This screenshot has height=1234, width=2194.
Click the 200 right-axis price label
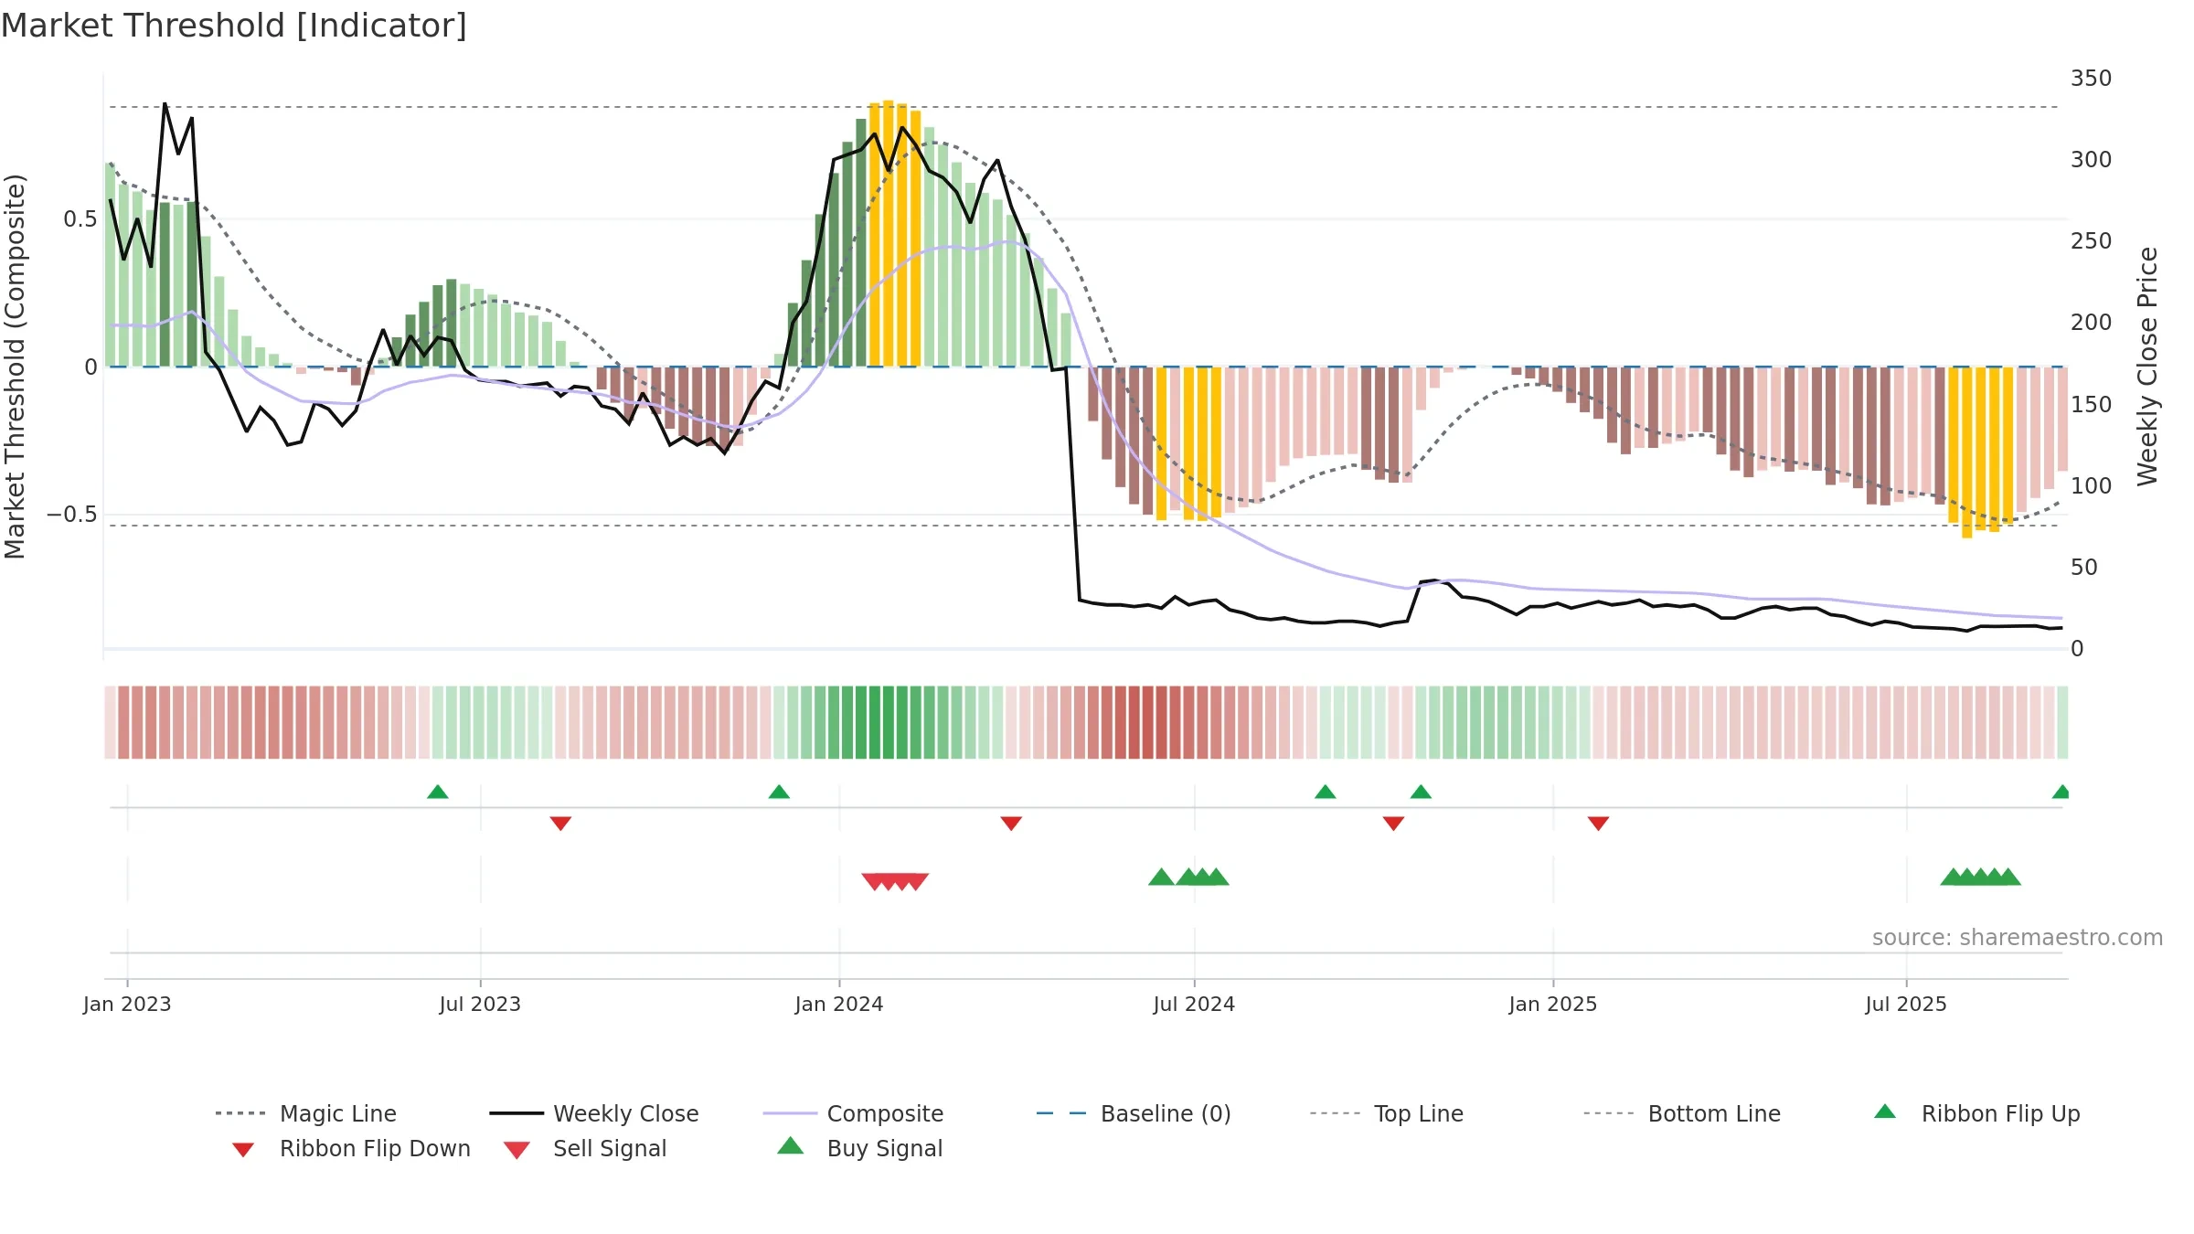tap(2092, 323)
